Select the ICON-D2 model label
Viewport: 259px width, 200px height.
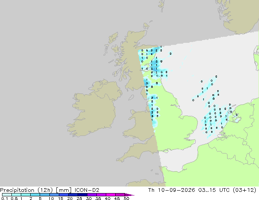[87, 190]
